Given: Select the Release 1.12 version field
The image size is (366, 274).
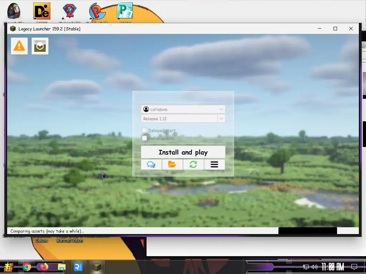Looking at the screenshot, I should (x=179, y=118).
